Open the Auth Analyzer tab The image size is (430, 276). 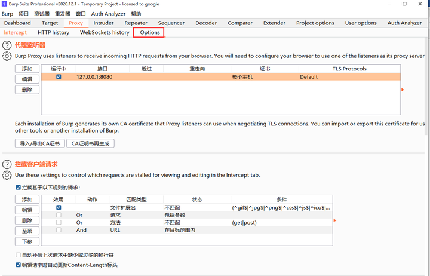[x=404, y=23]
